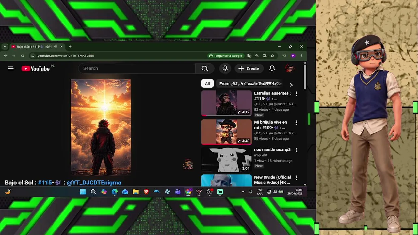Click the Mi brújula vive en mí title
418x235 pixels.
(270, 125)
